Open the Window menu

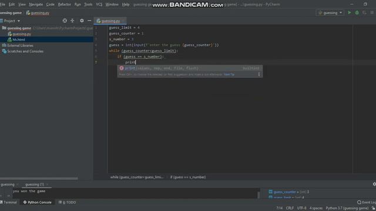112,4
